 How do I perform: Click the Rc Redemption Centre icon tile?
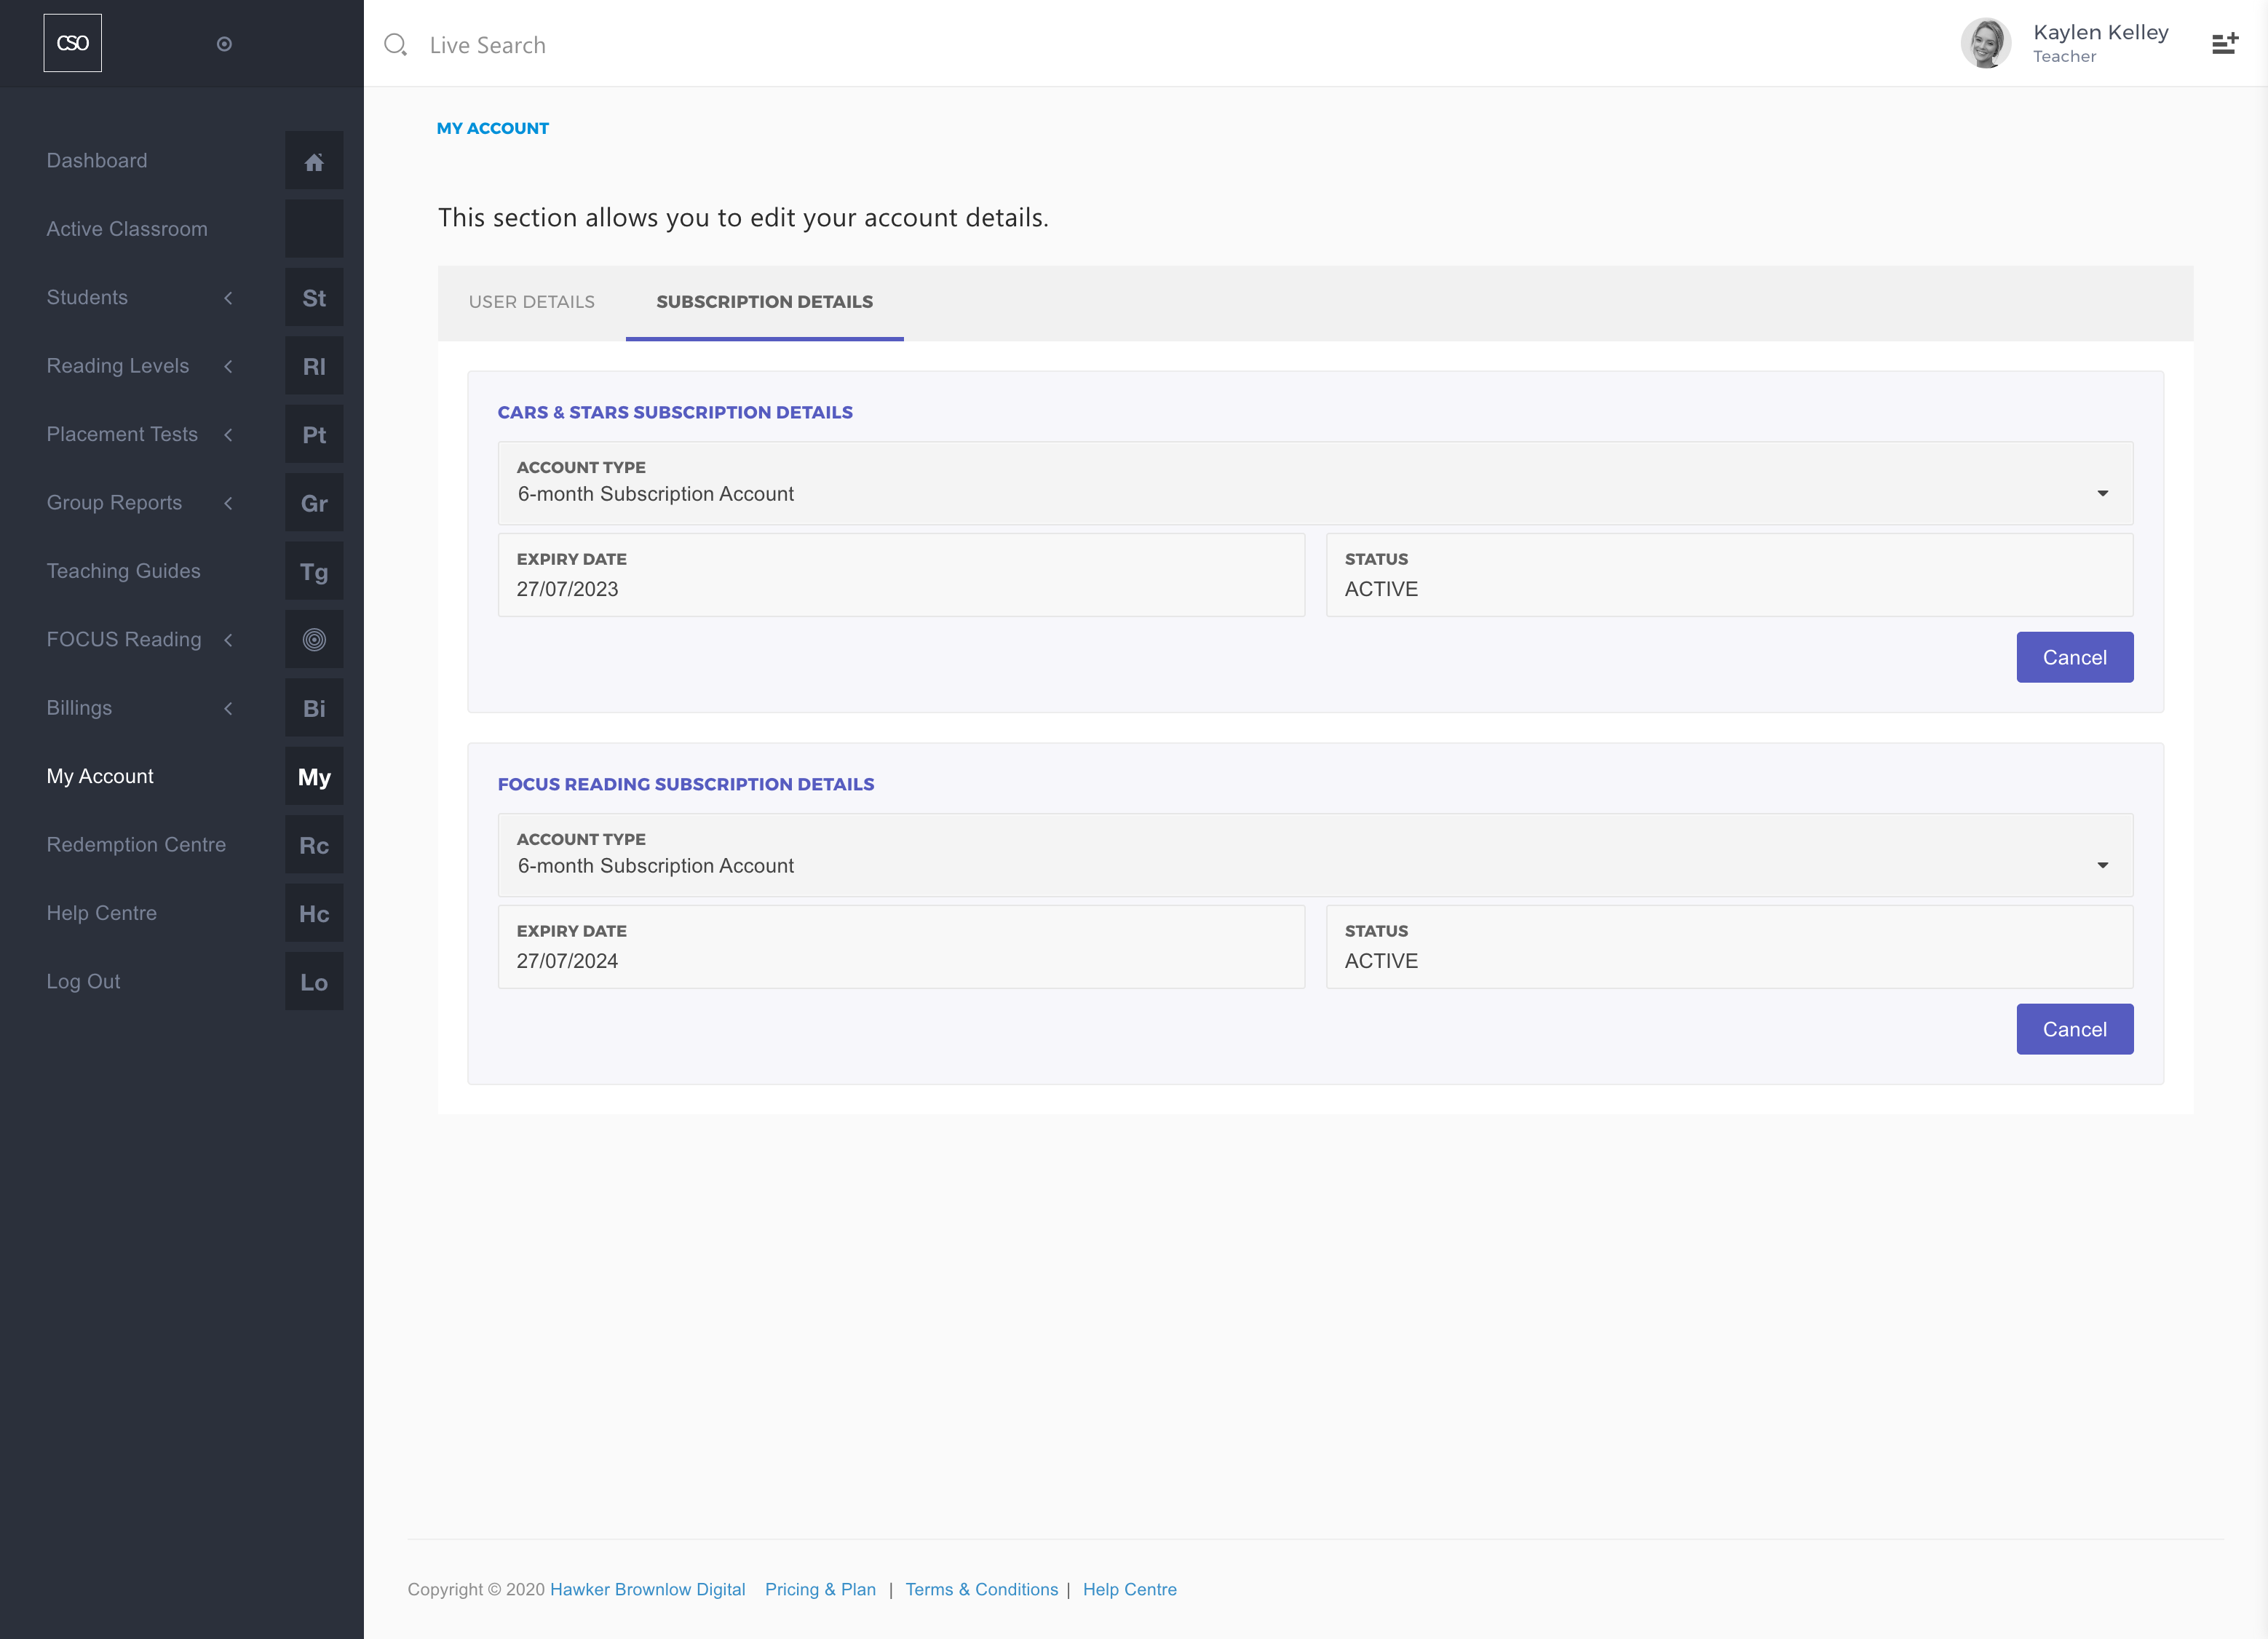click(314, 845)
